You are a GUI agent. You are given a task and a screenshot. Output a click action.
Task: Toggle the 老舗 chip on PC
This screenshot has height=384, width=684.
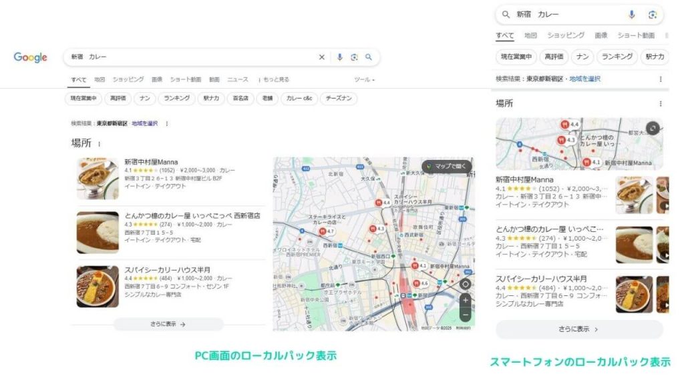[267, 99]
